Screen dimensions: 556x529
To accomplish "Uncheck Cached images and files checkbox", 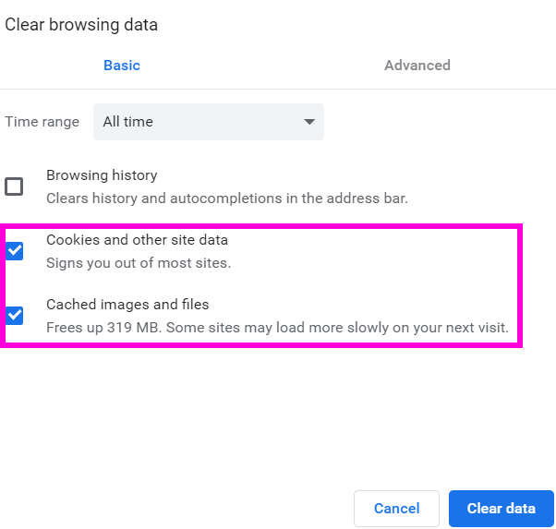I will [14, 316].
